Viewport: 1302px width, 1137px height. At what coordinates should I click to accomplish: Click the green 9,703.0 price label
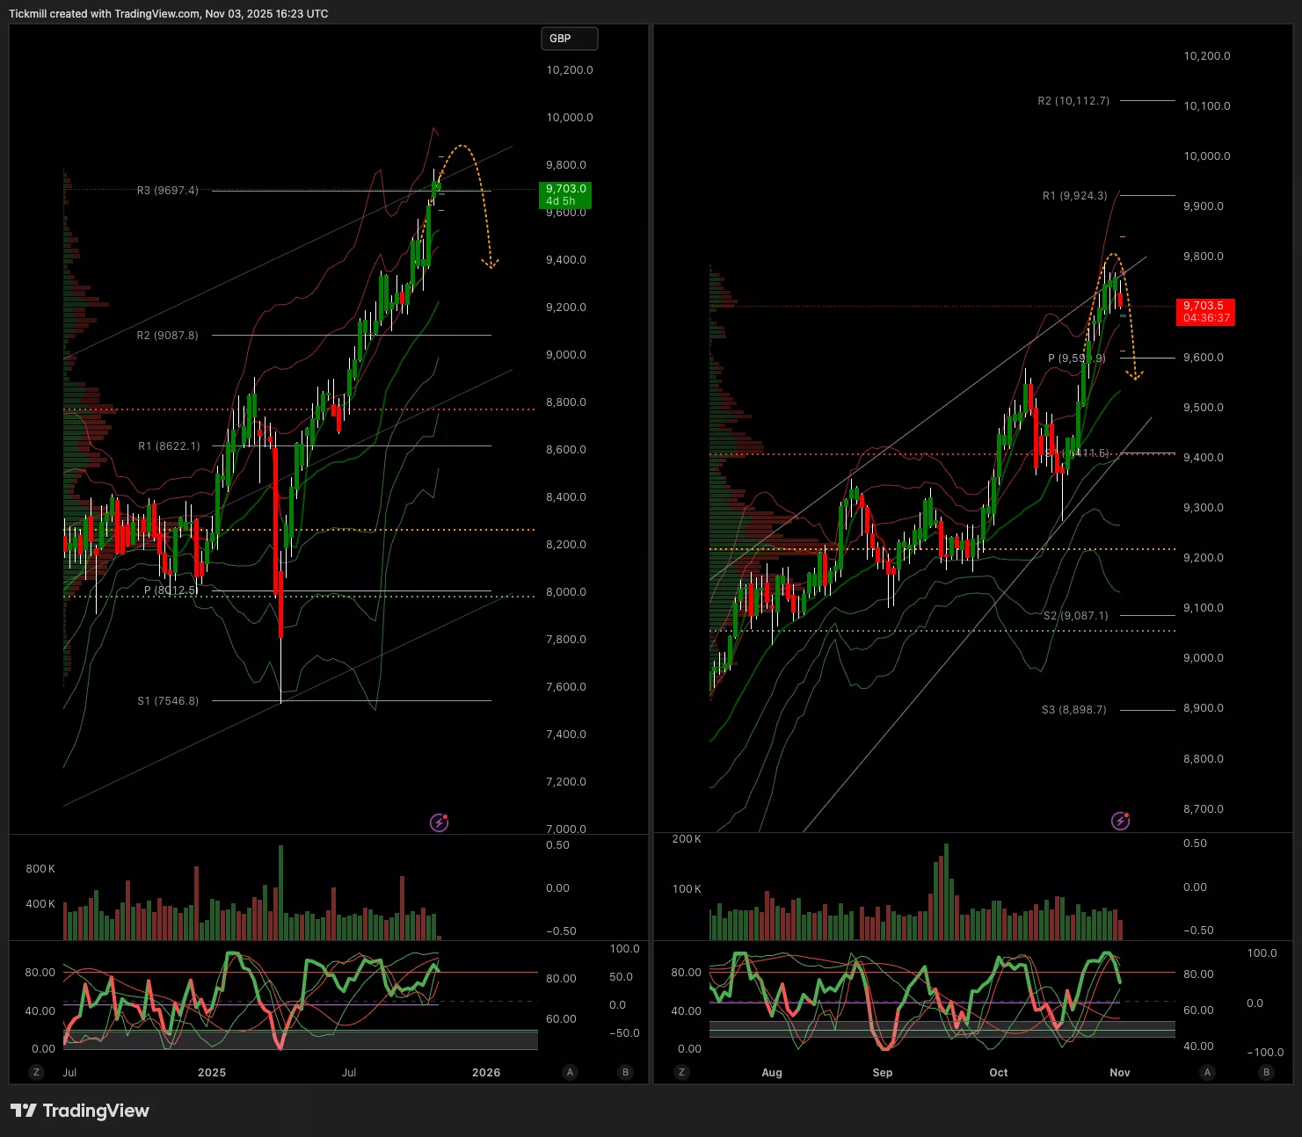[565, 195]
